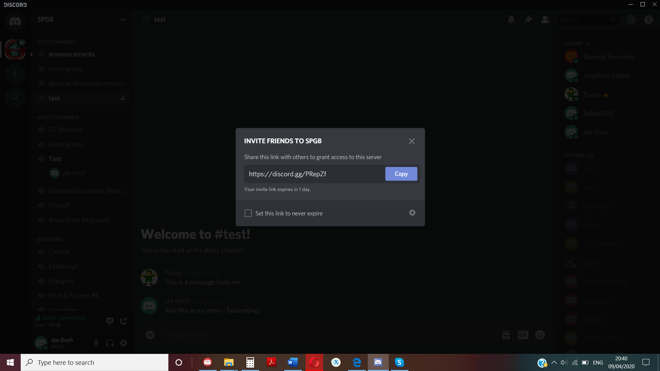The height and width of the screenshot is (371, 660).
Task: Open emoji picker
Action: [540, 335]
